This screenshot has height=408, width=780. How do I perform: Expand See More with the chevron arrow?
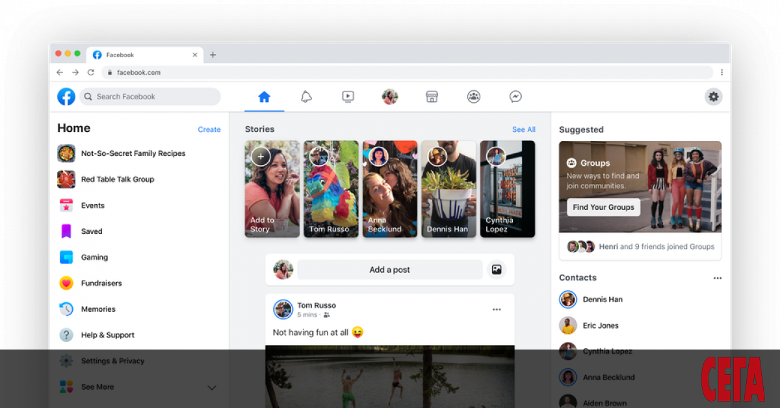pos(212,388)
